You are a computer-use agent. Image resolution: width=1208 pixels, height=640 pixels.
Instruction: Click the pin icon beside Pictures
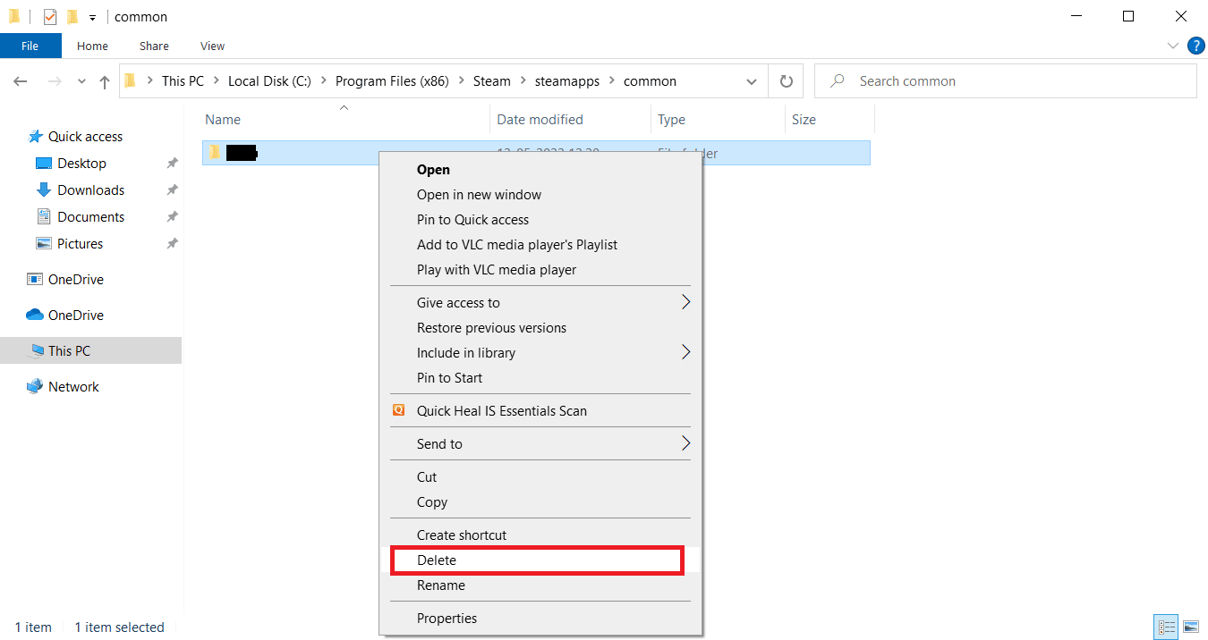(x=172, y=244)
